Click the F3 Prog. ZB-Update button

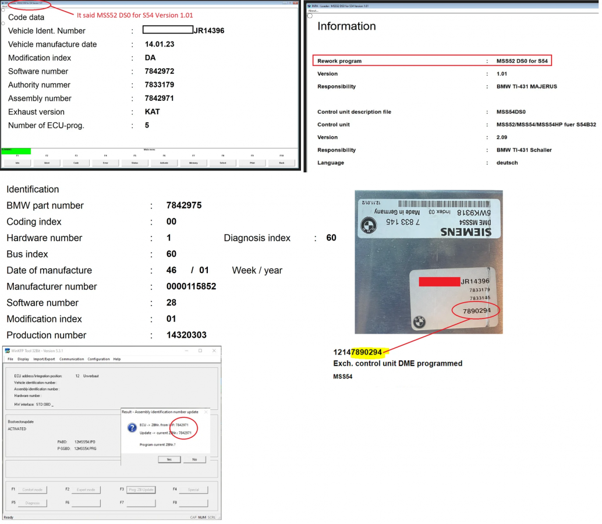tap(141, 490)
